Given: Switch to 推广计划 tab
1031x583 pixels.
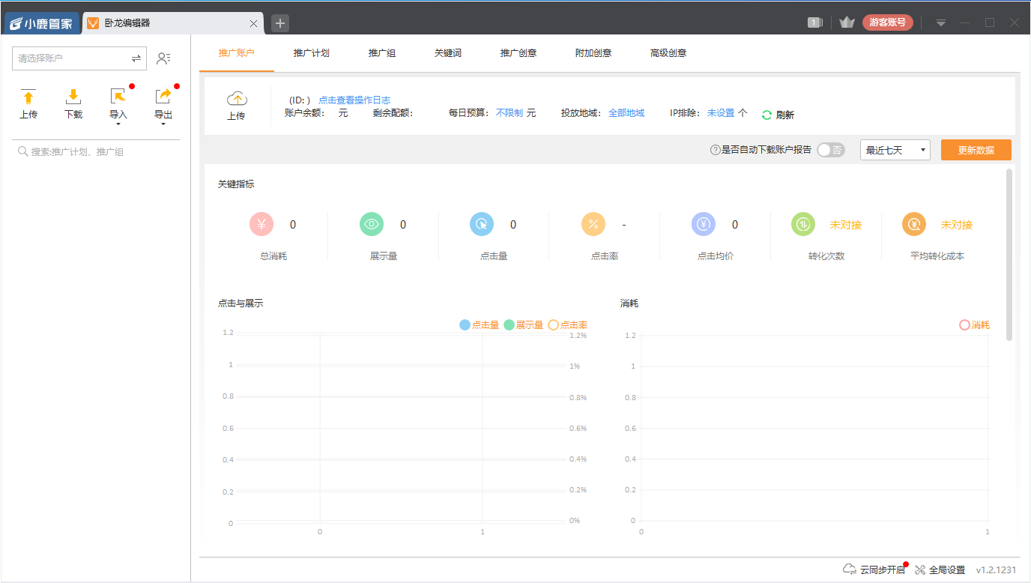Looking at the screenshot, I should point(312,53).
